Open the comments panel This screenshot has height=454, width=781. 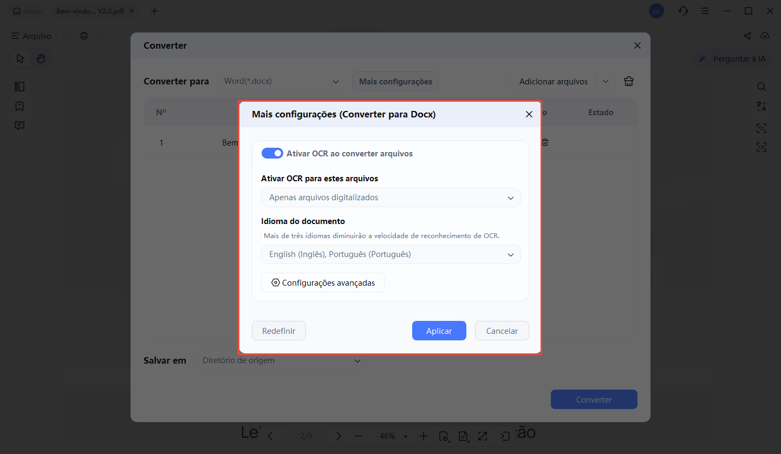coord(19,125)
